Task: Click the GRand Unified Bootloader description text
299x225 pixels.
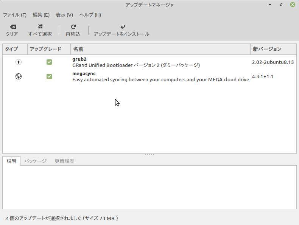Action: click(x=136, y=65)
